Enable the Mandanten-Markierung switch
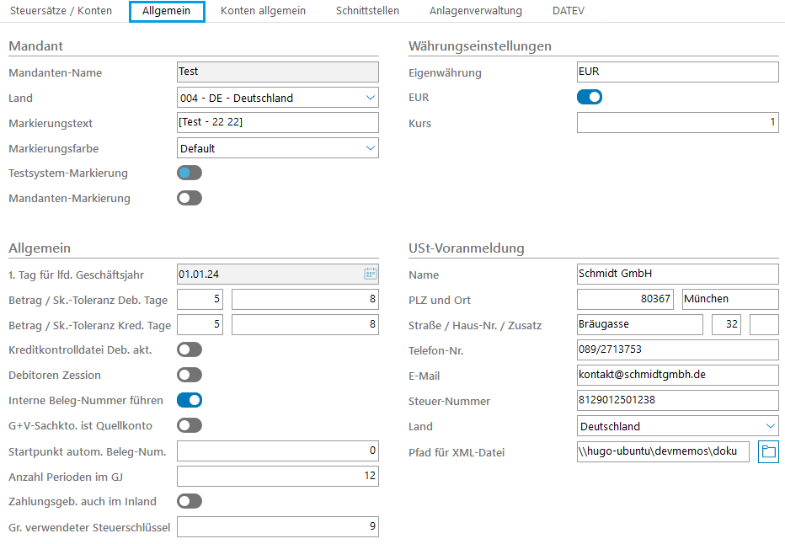The height and width of the screenshot is (544, 785). (x=190, y=198)
